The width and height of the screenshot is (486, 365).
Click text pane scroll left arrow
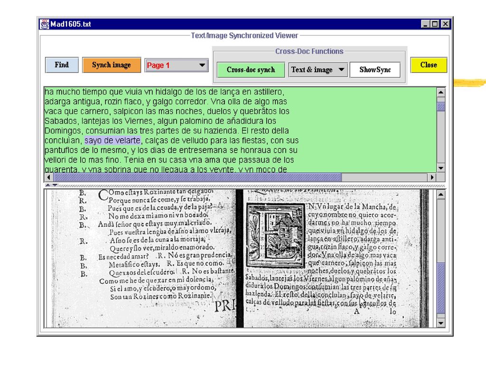(x=49, y=177)
